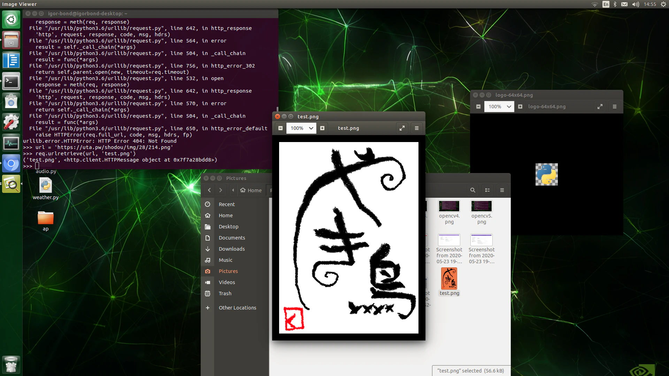Toggle fullscreen in logo-64x64.png viewer
669x376 pixels.
(x=600, y=107)
